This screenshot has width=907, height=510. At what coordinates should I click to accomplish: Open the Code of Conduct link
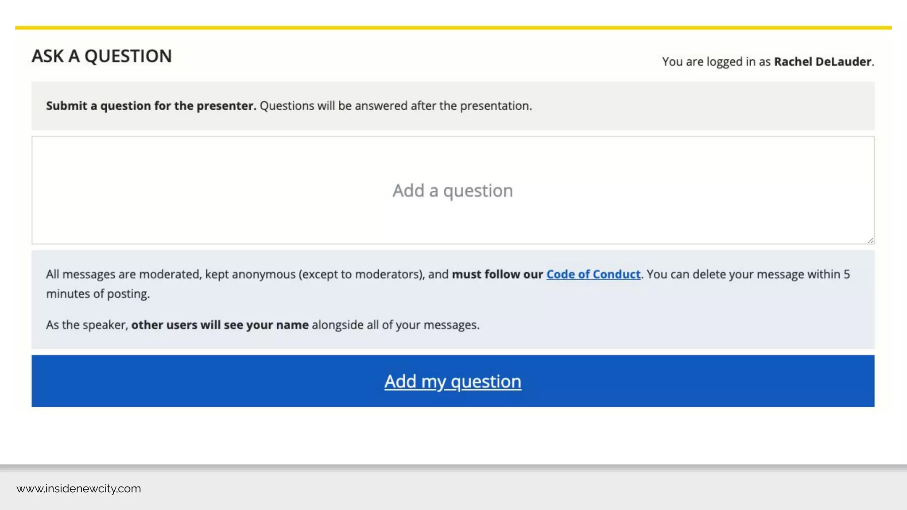click(x=593, y=274)
